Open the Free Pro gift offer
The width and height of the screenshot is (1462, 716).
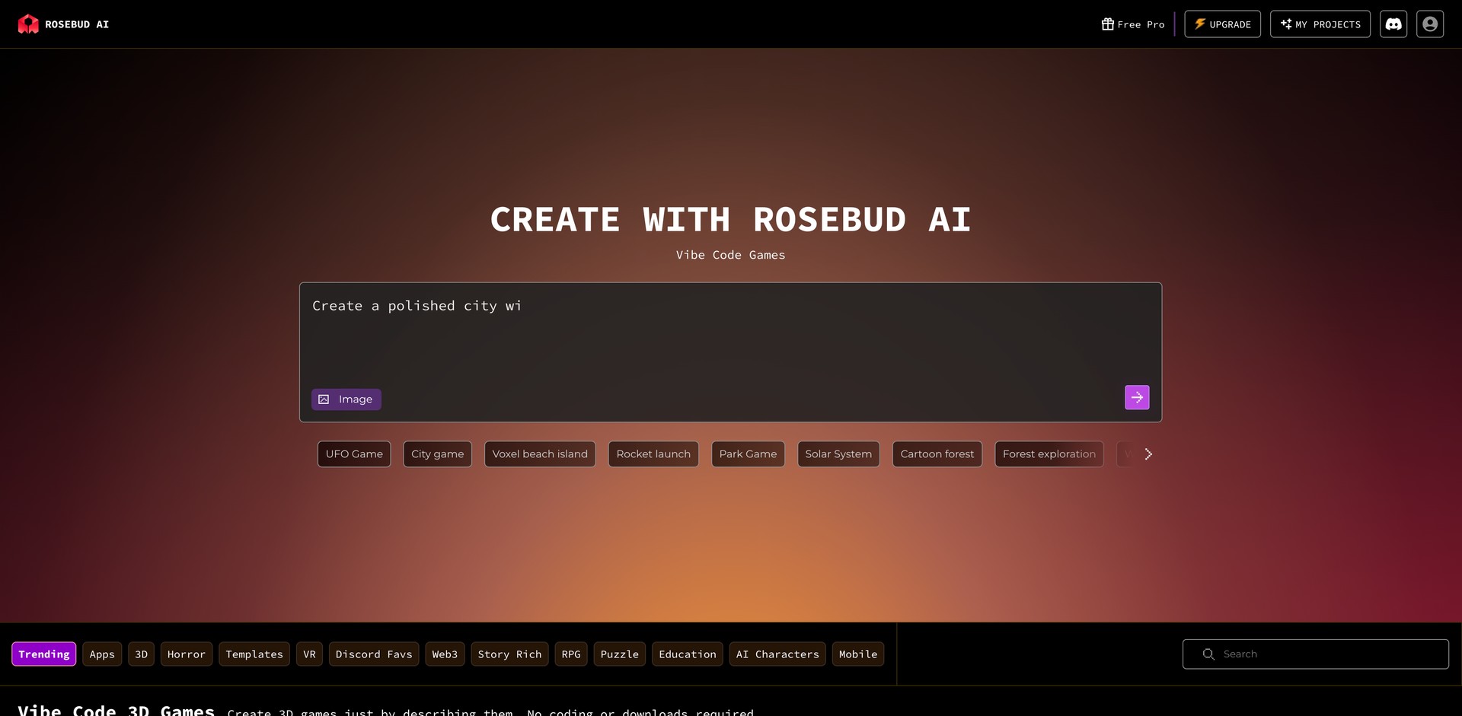(1133, 24)
